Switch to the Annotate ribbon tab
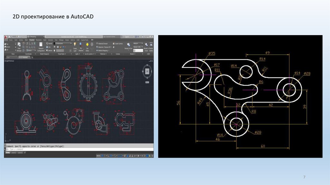 pos(51,40)
